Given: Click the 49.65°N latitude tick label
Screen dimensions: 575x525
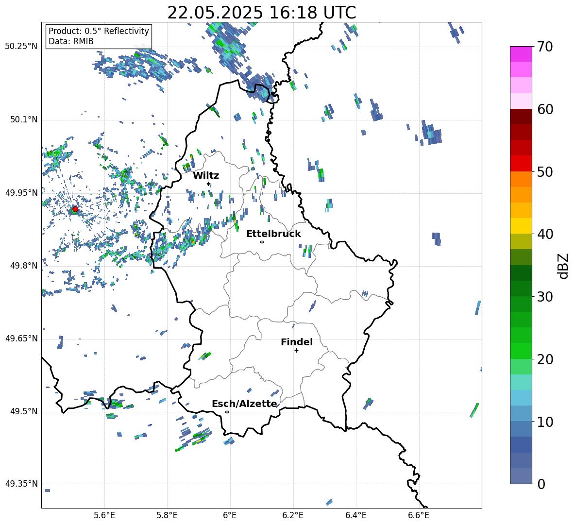Looking at the screenshot, I should [21, 339].
